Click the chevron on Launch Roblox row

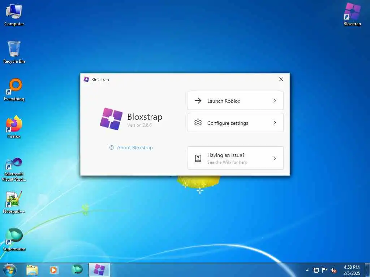(x=275, y=101)
